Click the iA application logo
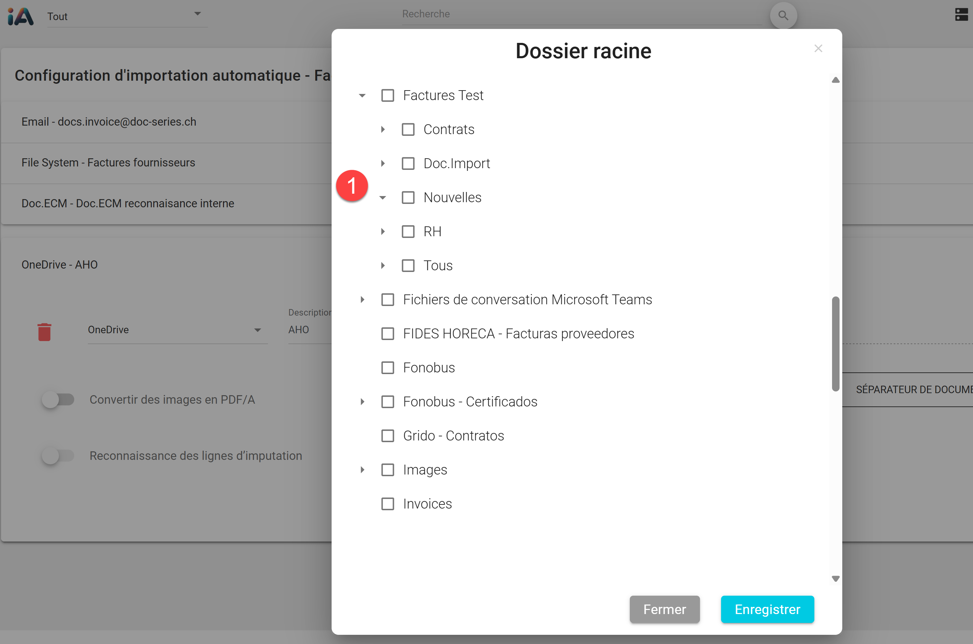The height and width of the screenshot is (644, 973). point(20,16)
